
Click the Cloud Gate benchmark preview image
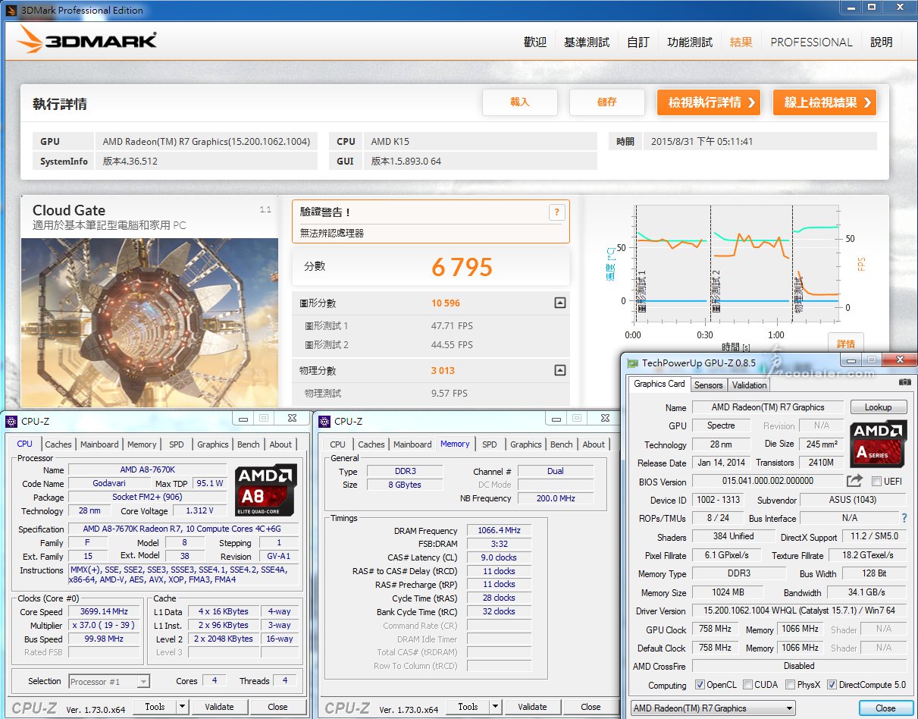point(149,323)
